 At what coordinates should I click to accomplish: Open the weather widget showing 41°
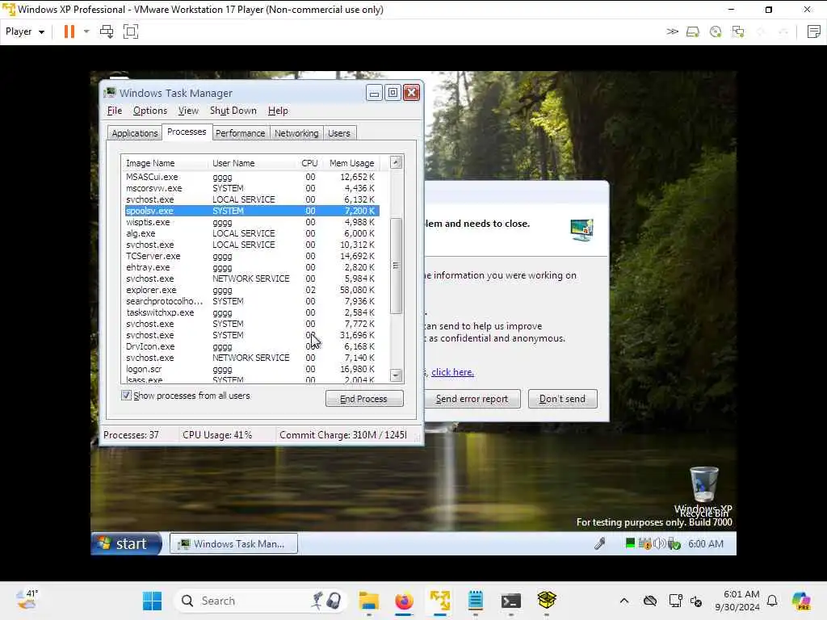click(27, 600)
